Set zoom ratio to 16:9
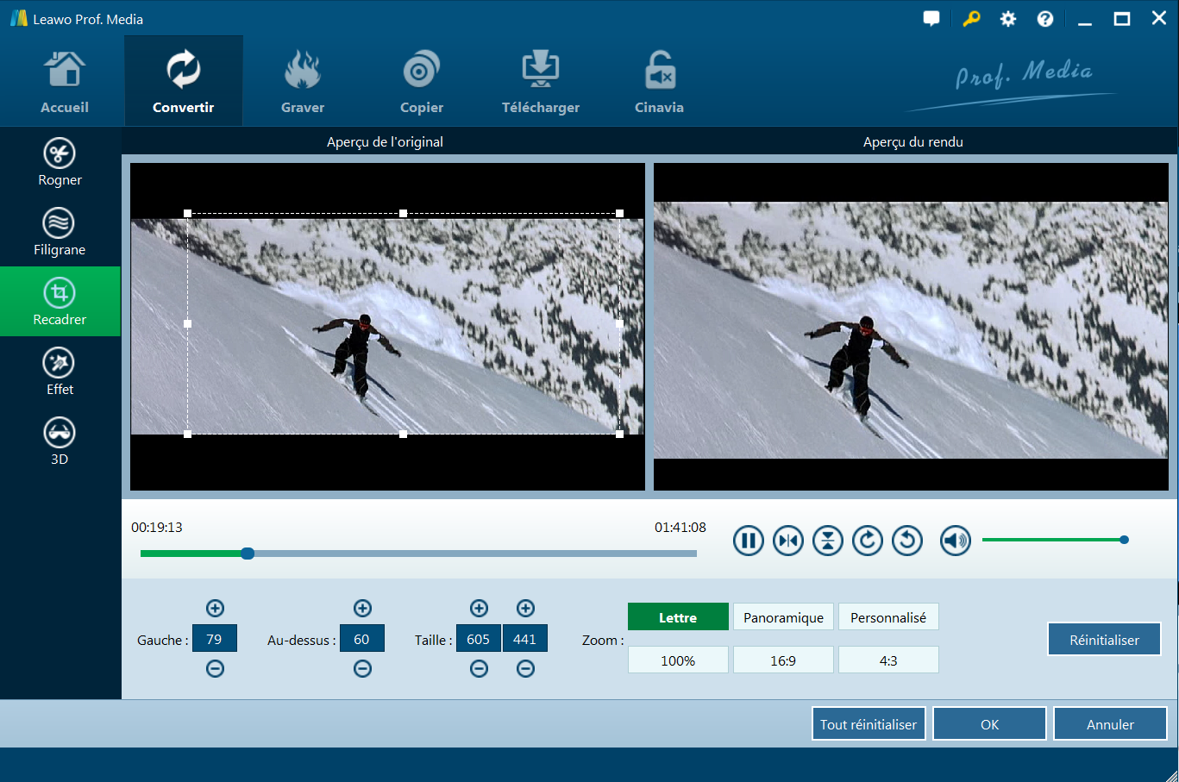Image resolution: width=1179 pixels, height=782 pixels. [783, 660]
